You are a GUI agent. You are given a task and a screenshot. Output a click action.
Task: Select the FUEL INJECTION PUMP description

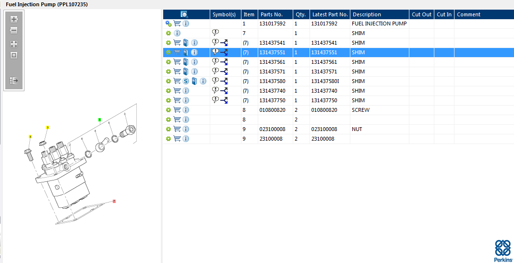[x=379, y=24]
